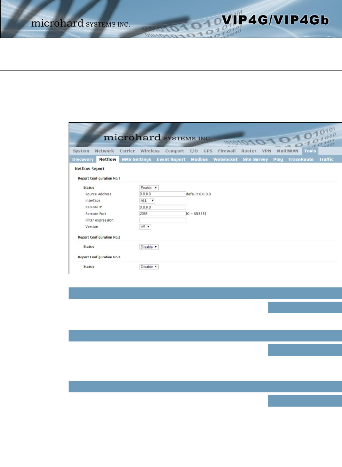Click the '[0 ~ 65535]' range hint

196,214
